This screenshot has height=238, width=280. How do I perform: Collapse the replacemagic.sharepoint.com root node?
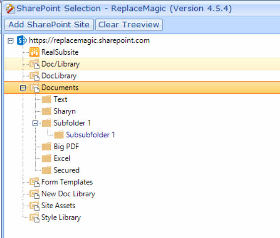point(10,41)
